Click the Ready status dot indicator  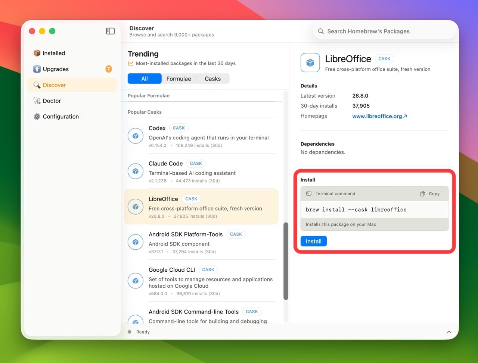[130, 332]
